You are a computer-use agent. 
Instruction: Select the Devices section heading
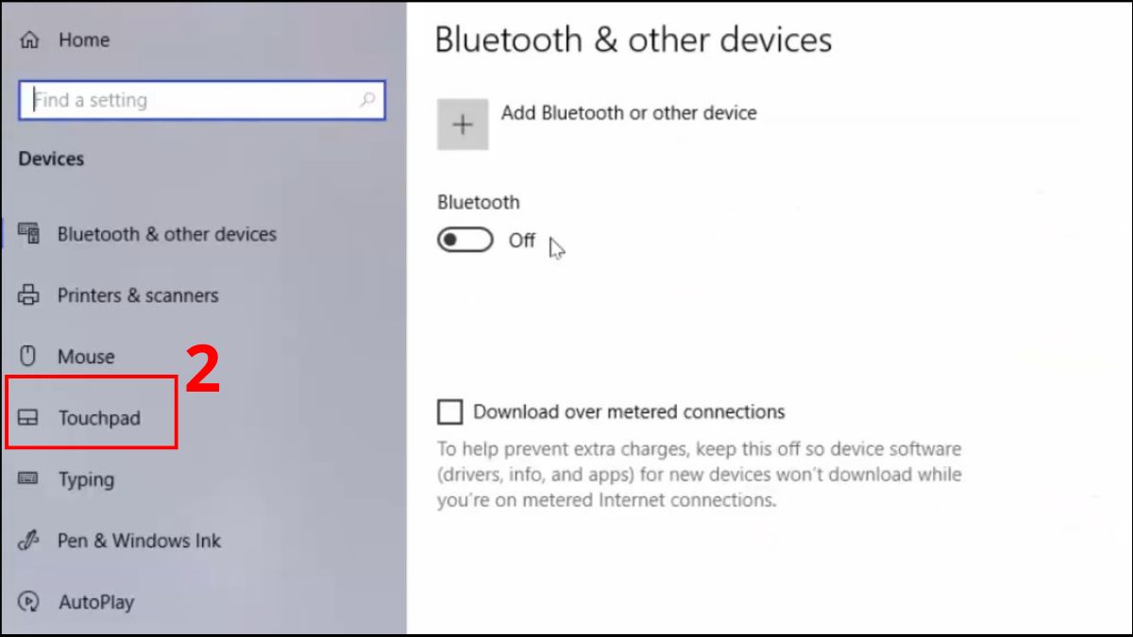[x=51, y=159]
